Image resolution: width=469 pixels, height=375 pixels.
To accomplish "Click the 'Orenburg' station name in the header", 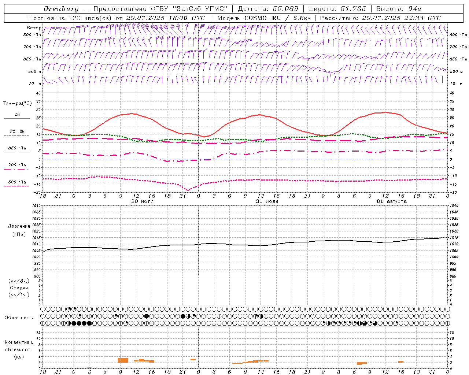I will [x=61, y=9].
